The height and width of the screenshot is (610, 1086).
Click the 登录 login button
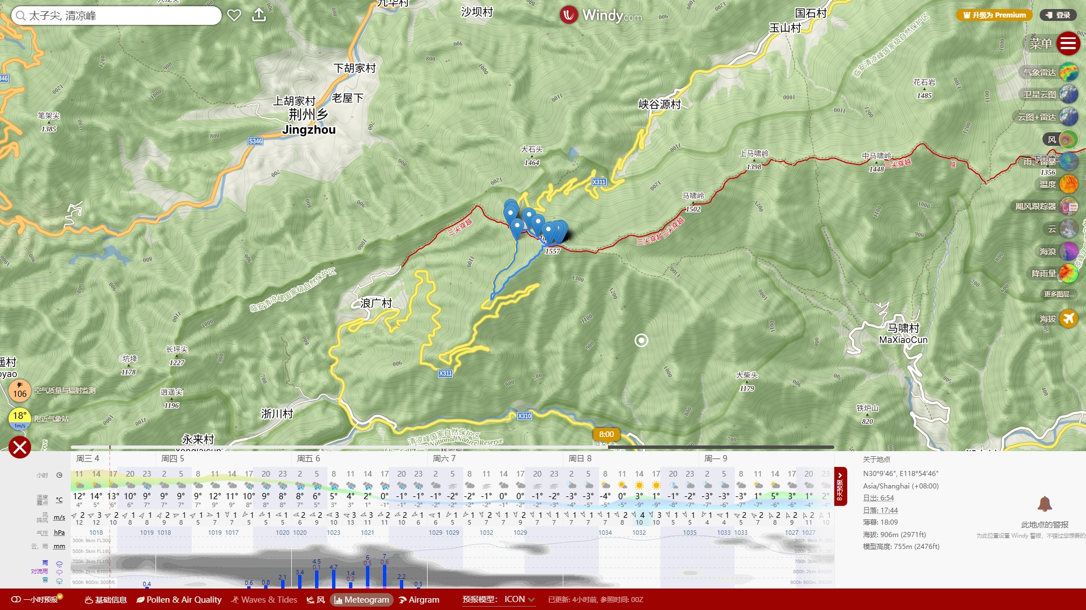1058,15
